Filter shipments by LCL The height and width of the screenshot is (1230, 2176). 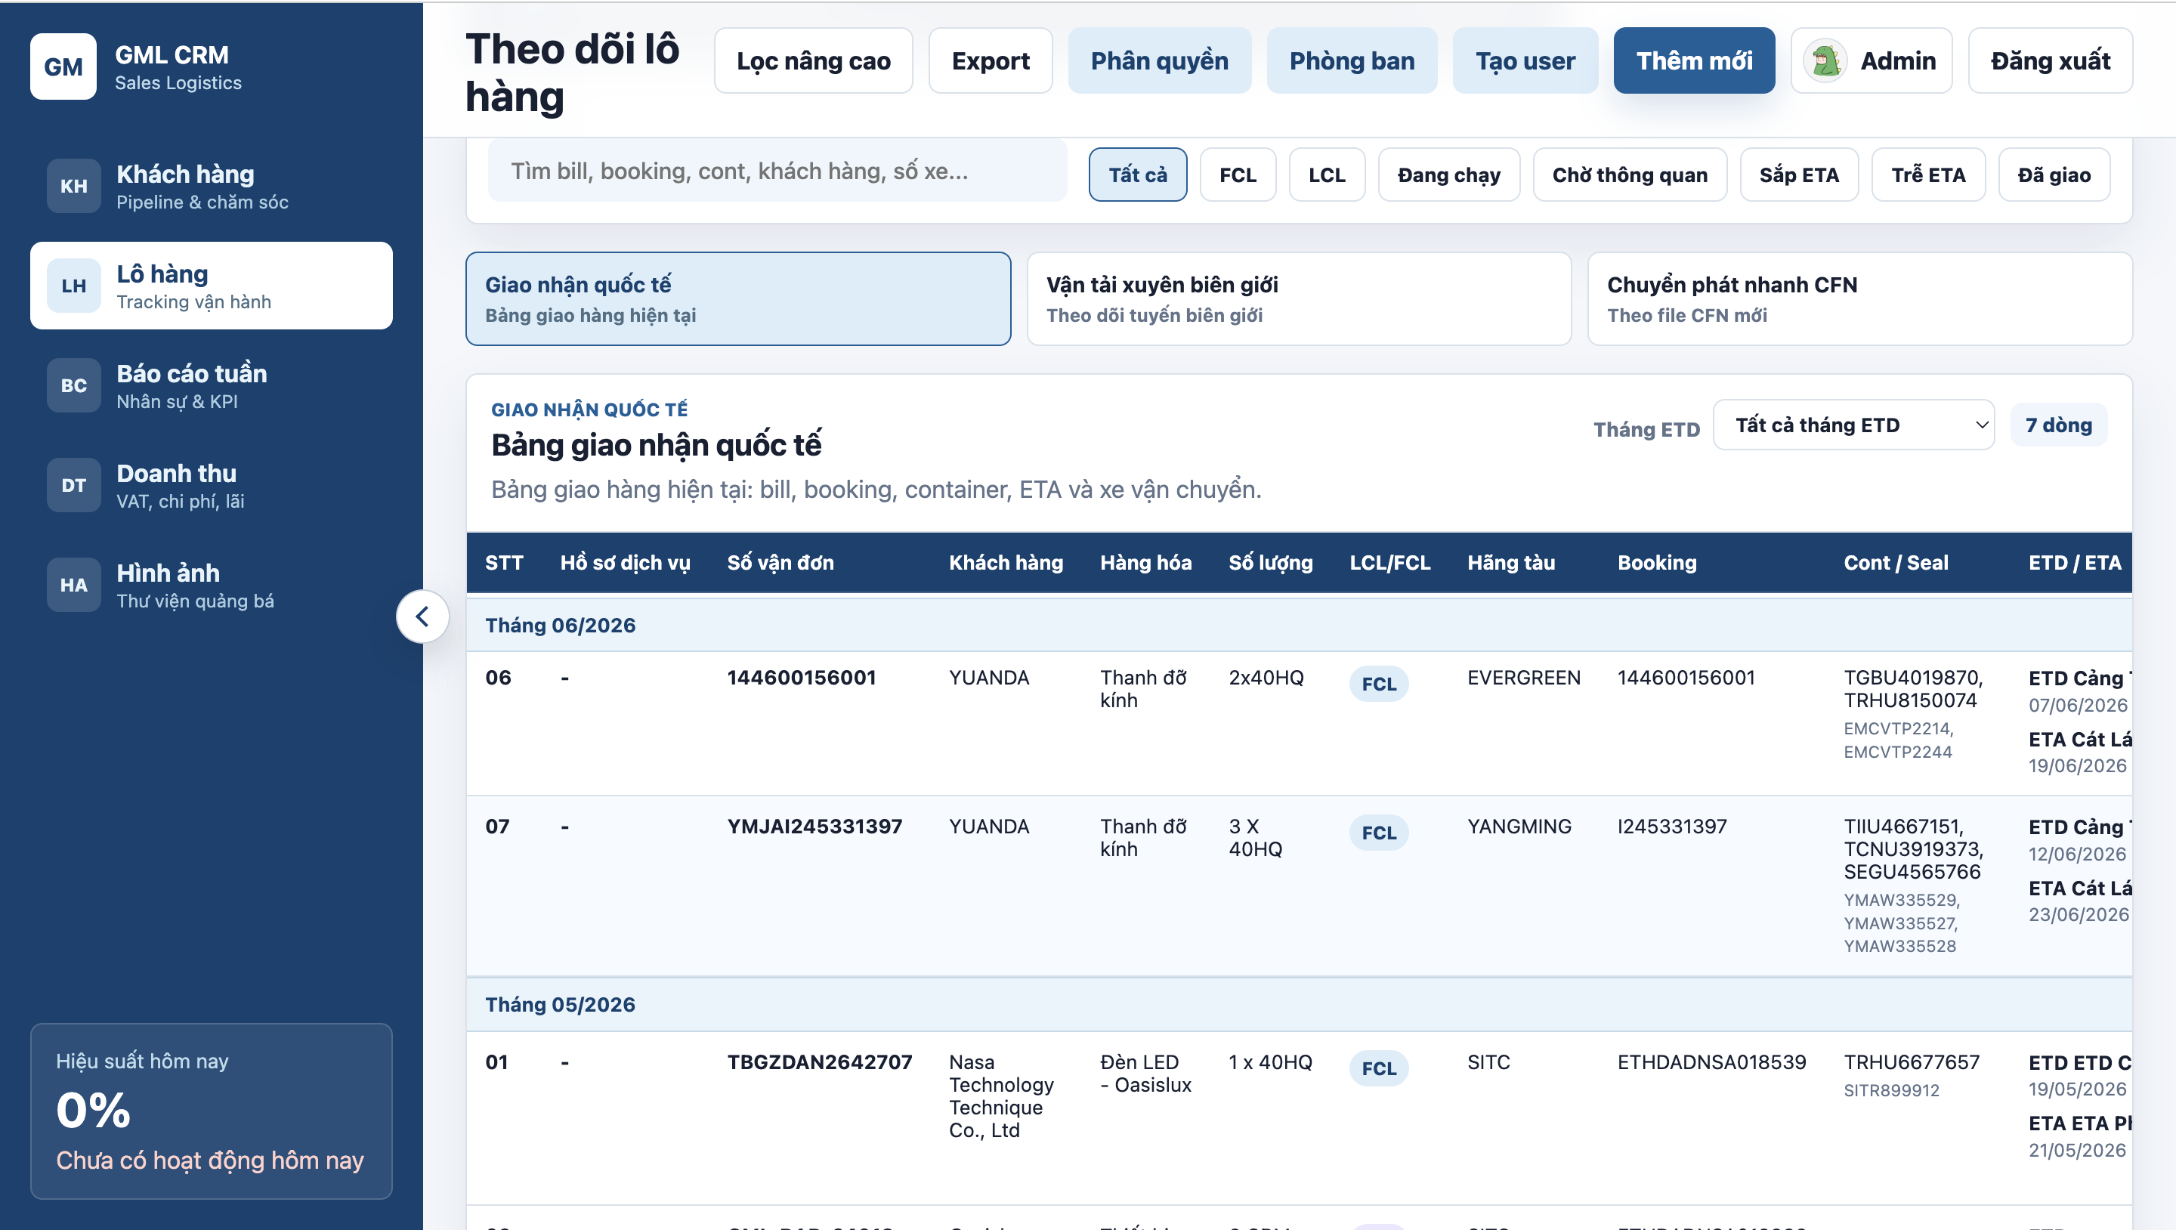click(1327, 175)
